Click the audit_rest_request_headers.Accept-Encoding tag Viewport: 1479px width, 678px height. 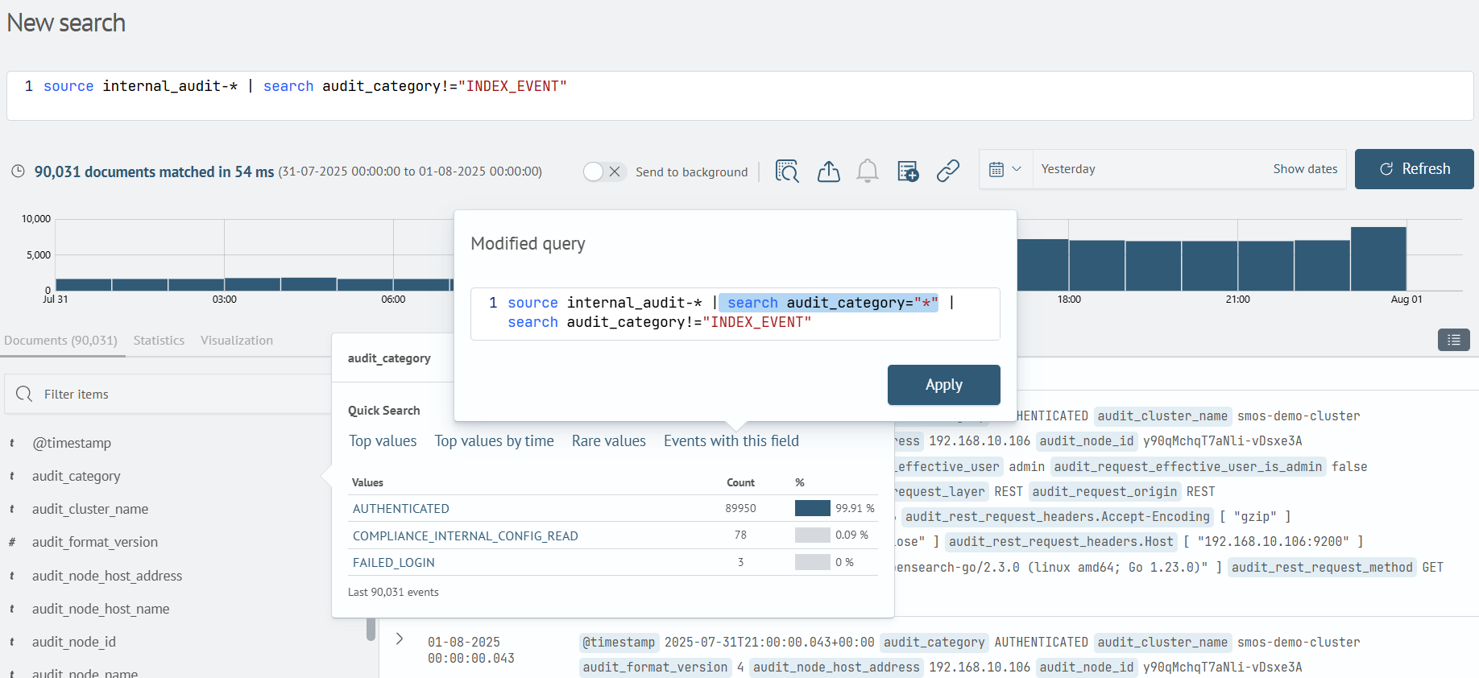click(1058, 516)
